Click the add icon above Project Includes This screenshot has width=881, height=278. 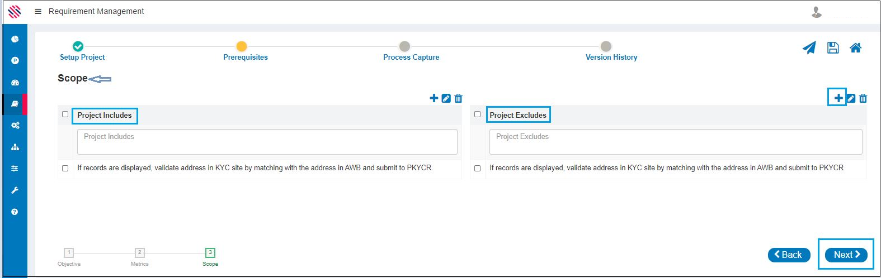(434, 98)
